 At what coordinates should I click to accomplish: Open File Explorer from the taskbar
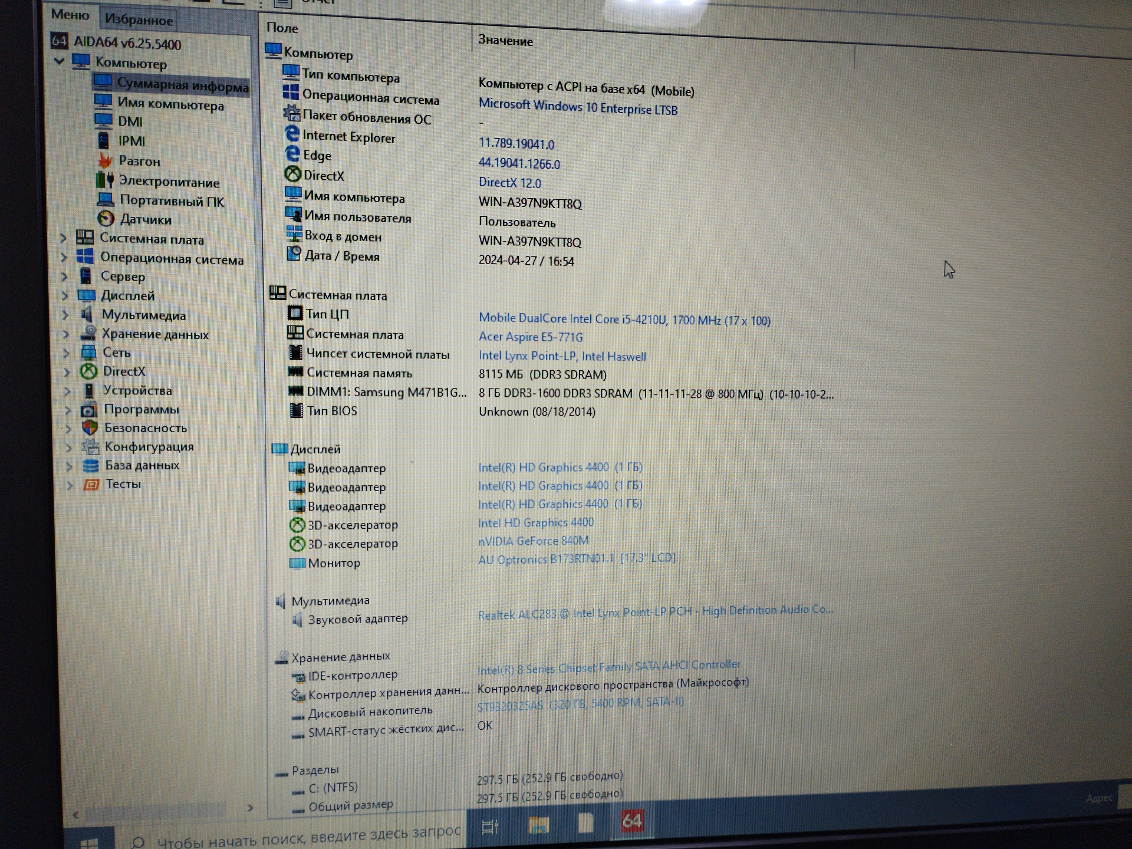click(538, 825)
